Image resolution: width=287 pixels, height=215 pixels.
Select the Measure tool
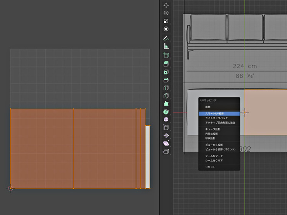coord(166,46)
